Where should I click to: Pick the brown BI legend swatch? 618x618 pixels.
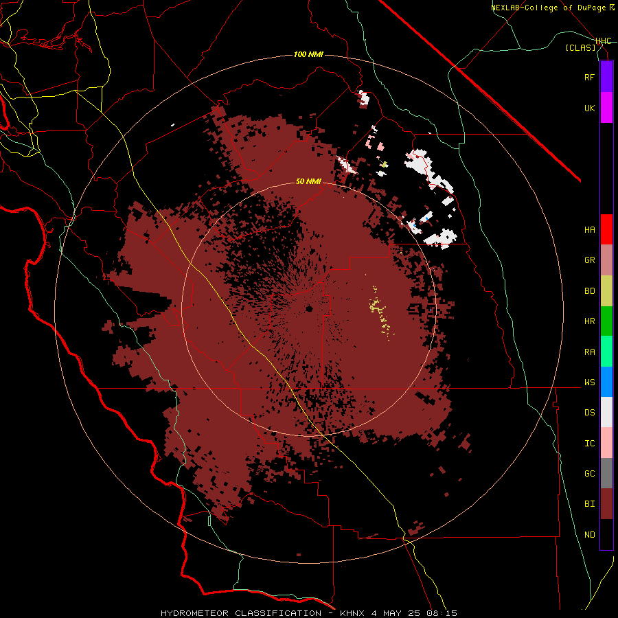pyautogui.click(x=606, y=504)
